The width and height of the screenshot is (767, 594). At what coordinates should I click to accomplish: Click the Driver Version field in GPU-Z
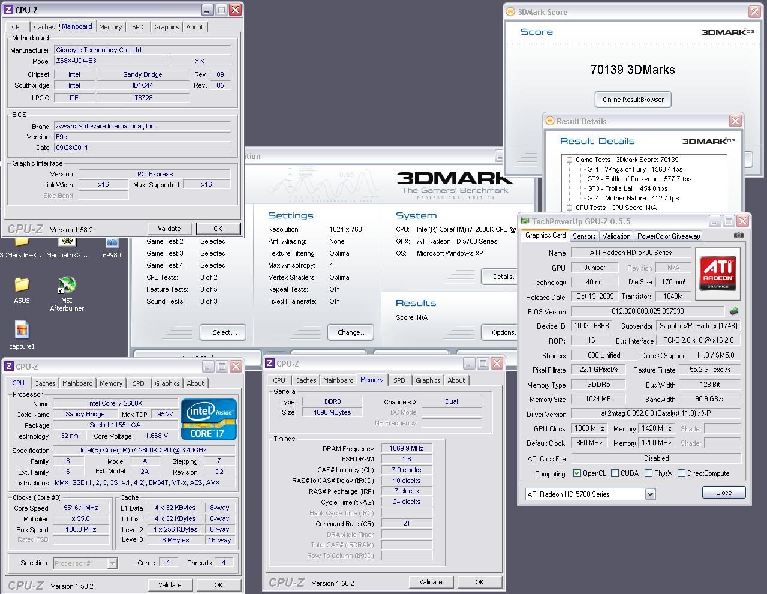tap(655, 414)
